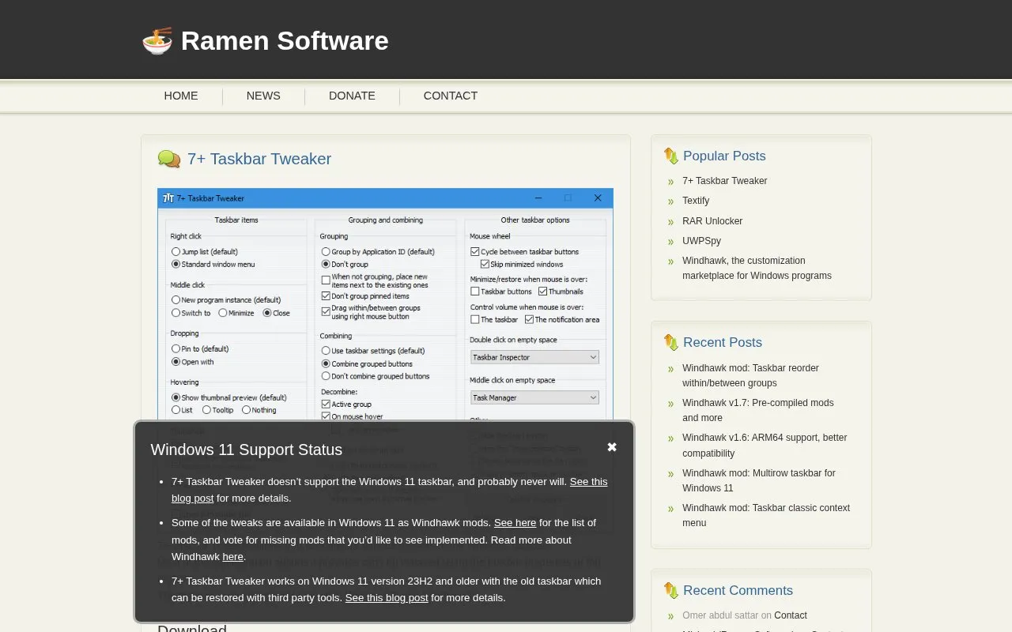Open the 7+ Taskbar Tweaker post heading link
The height and width of the screenshot is (632, 1012).
pos(259,159)
